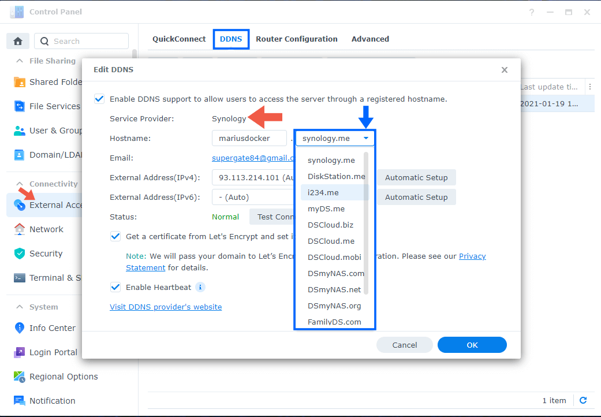Go to Control Panel home icon
601x417 pixels.
tap(18, 41)
